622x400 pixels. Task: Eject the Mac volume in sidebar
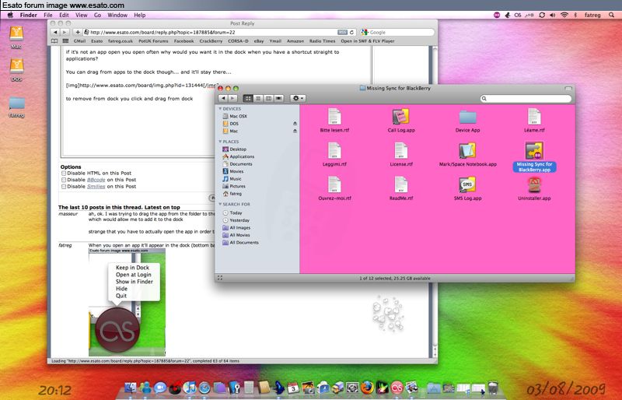click(x=295, y=131)
